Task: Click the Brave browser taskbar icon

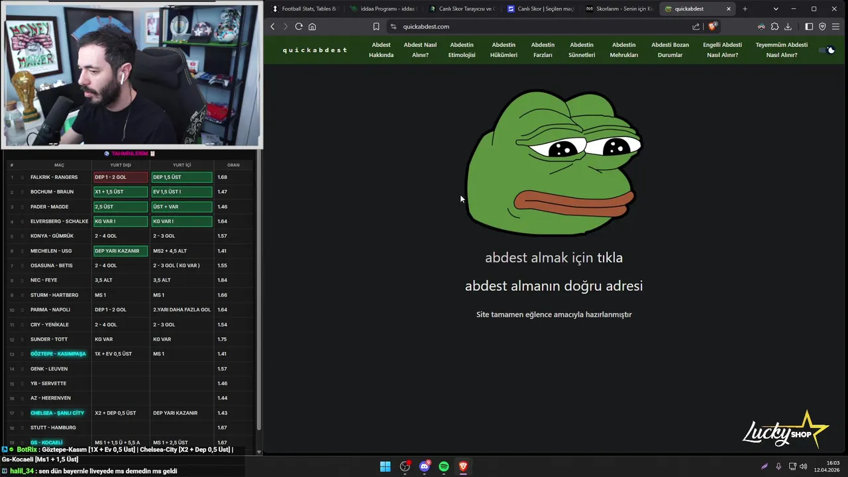Action: click(463, 466)
